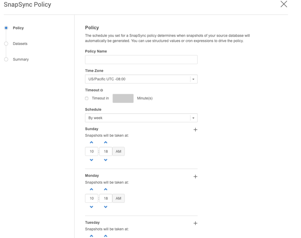Increase Monday hour with up arrow
The image size is (301, 238).
click(91, 189)
